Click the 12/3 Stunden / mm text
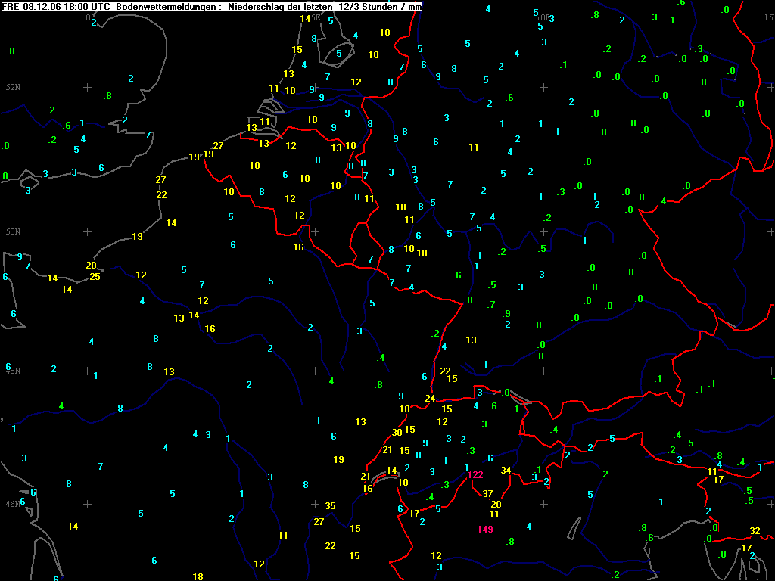Screen dimensions: 775x581 (x=381, y=6)
